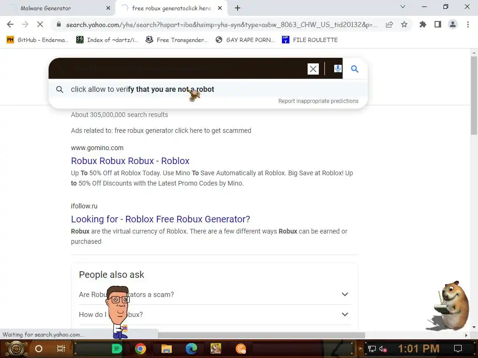The height and width of the screenshot is (358, 478).
Task: Expand the 'How do I ... Robux?' question
Action: click(215, 315)
